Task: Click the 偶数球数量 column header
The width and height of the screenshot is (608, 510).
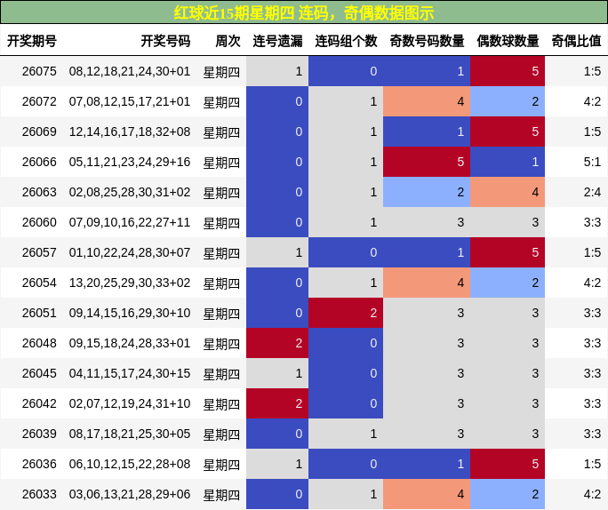Action: point(508,41)
